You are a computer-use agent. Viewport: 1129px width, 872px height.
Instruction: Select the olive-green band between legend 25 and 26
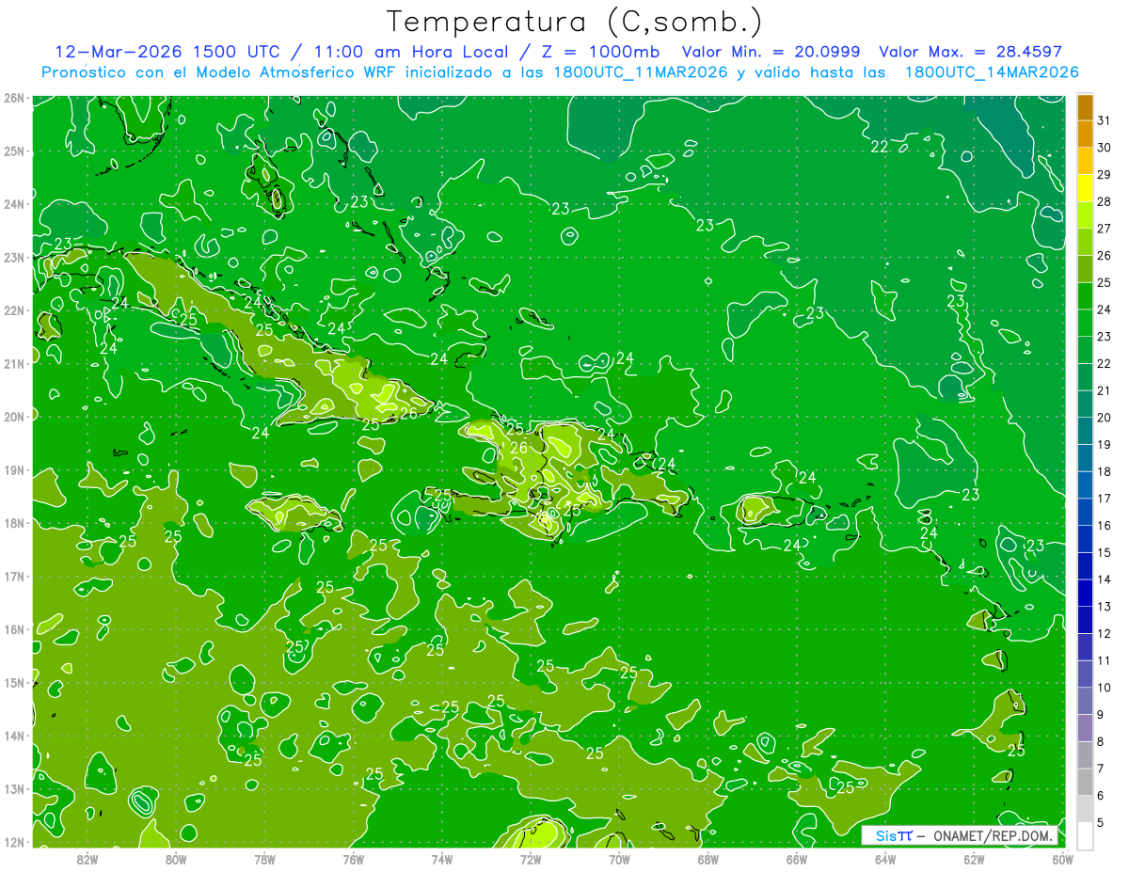(x=1085, y=269)
